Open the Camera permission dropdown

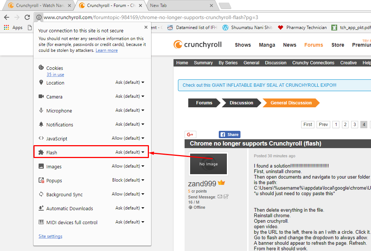pyautogui.click(x=130, y=96)
